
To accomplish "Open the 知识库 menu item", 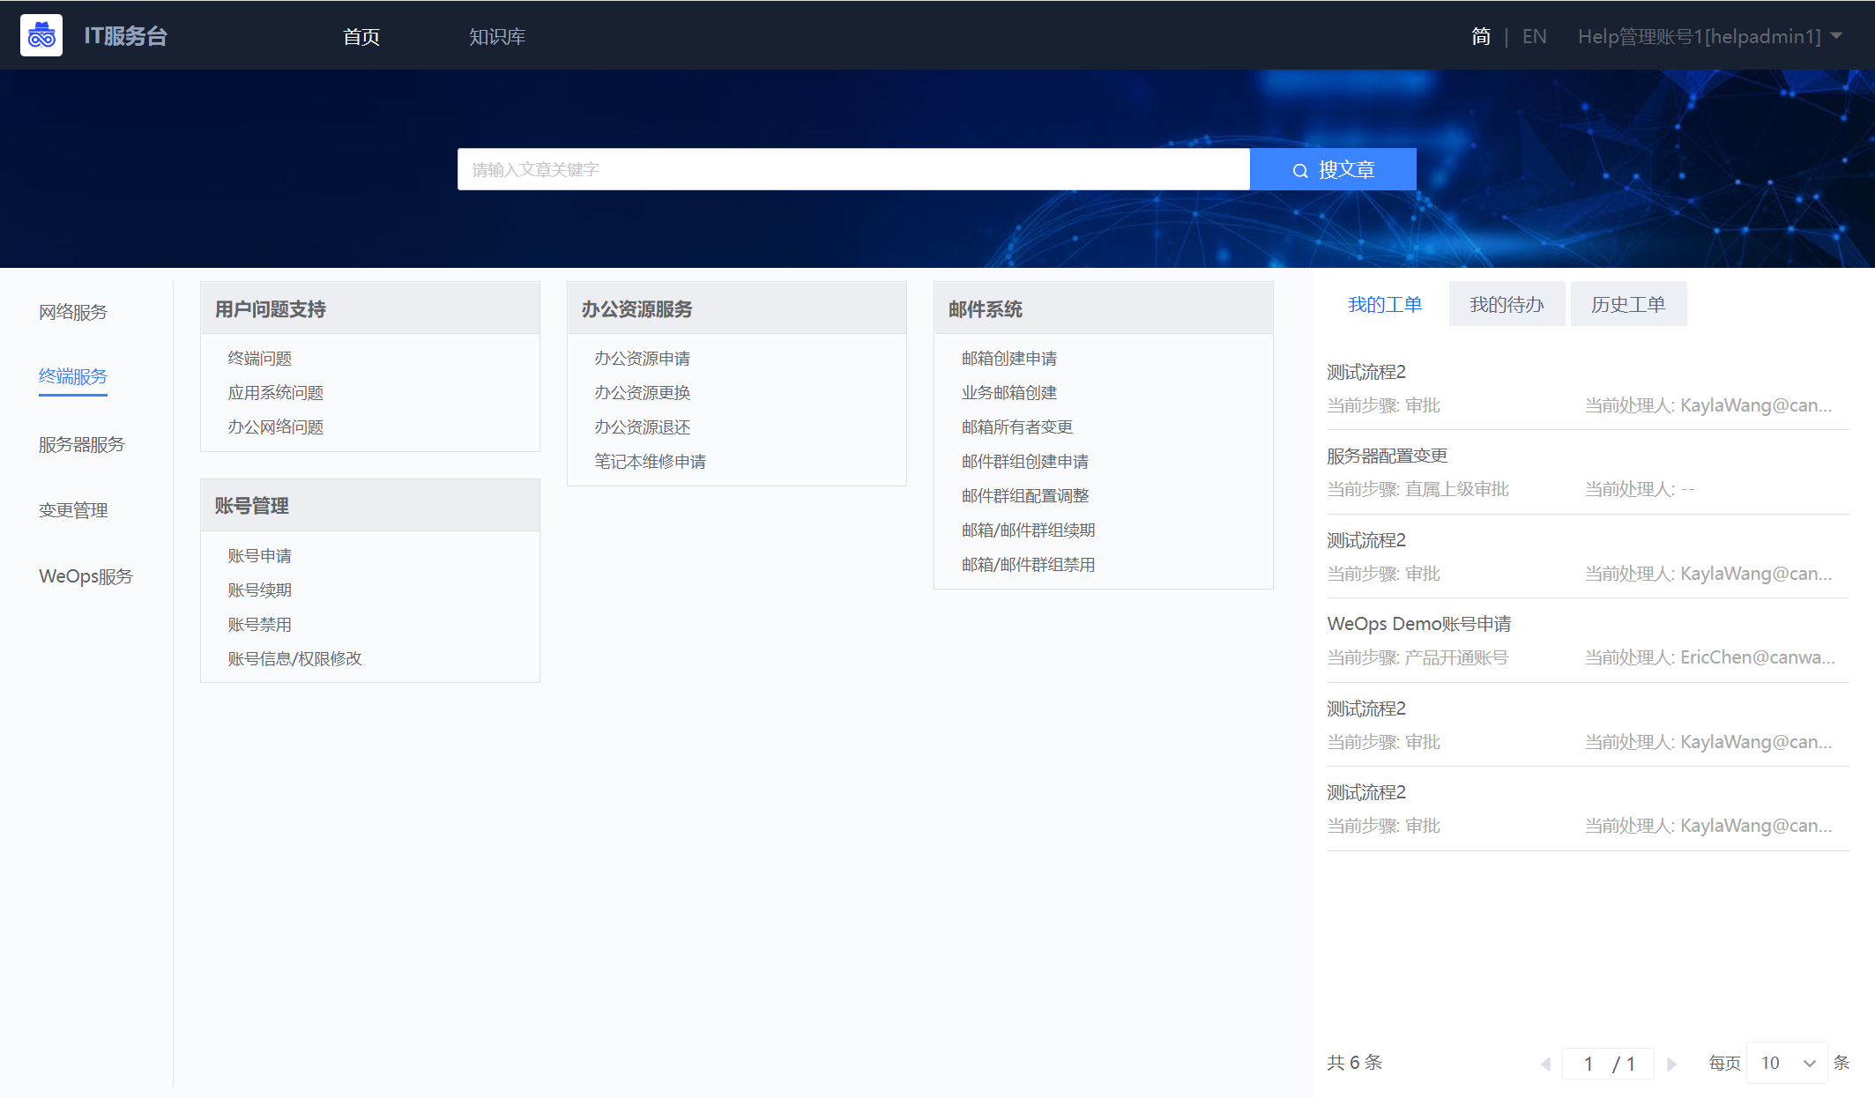I will tap(497, 36).
